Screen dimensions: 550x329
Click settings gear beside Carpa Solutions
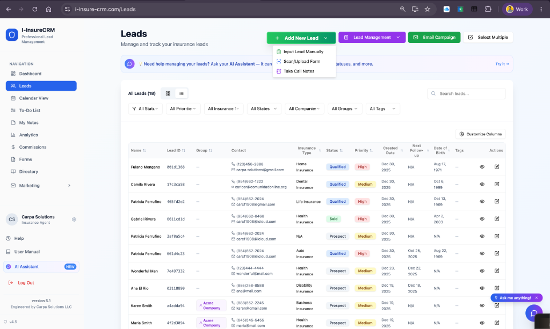(x=74, y=220)
